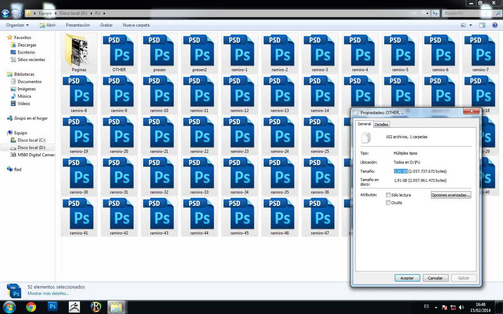Expand the address bar history dropdown
This screenshot has width=503, height=314.
[428, 14]
